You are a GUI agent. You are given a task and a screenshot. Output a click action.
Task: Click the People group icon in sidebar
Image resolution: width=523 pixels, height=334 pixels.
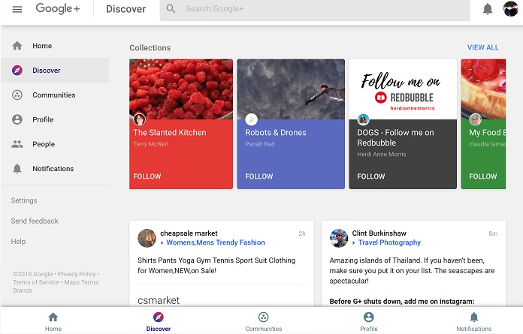pos(17,144)
